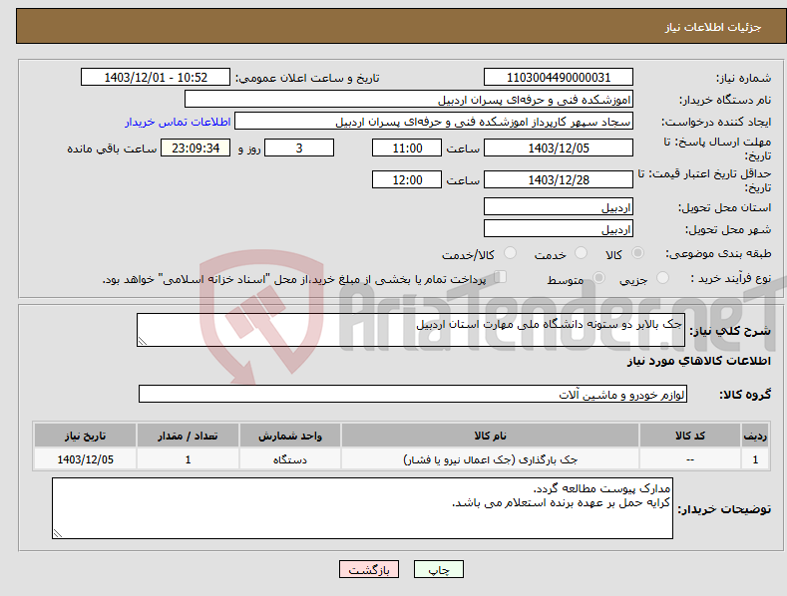Toggle the اسناد خزانه اسلامی payment checkbox
The width and height of the screenshot is (787, 596).
tap(501, 276)
